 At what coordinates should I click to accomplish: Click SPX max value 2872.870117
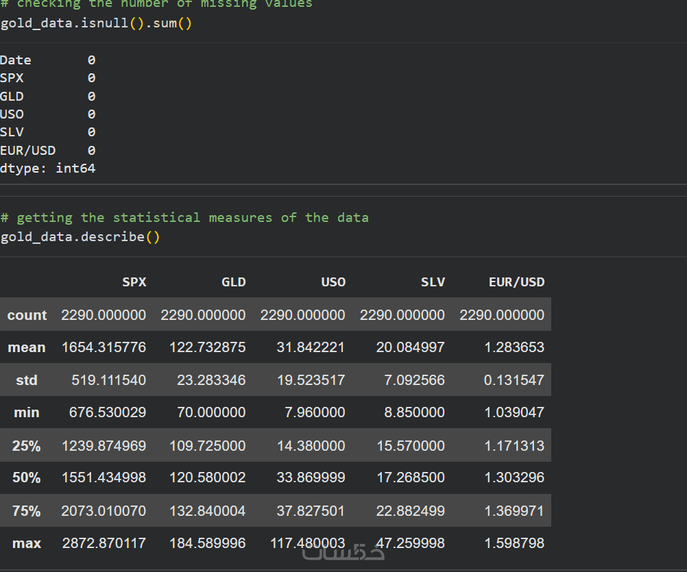[104, 543]
